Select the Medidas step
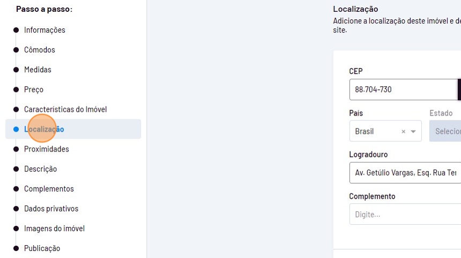 point(38,70)
